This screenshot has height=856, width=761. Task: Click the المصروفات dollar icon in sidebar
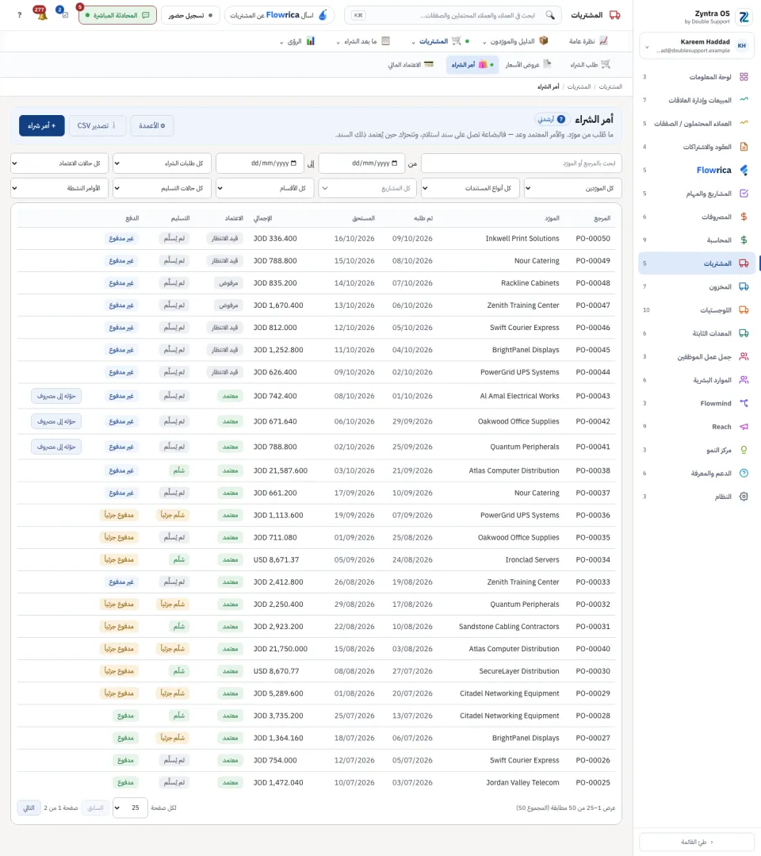click(x=744, y=217)
